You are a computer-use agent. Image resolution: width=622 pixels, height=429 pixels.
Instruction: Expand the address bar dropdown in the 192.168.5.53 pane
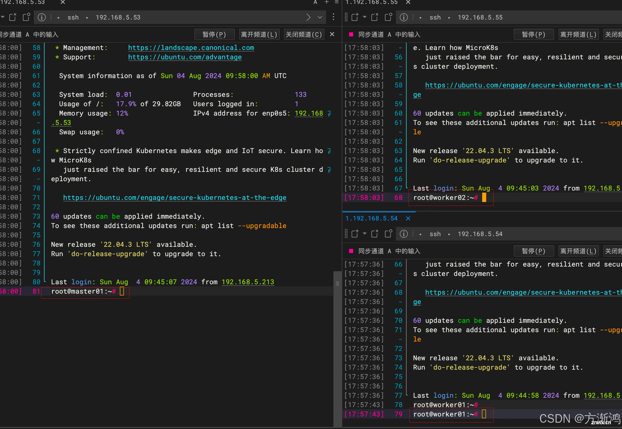click(x=320, y=17)
